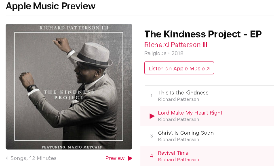Click the arrow icon in Listen on Apple Music
The width and height of the screenshot is (274, 168).
208,69
